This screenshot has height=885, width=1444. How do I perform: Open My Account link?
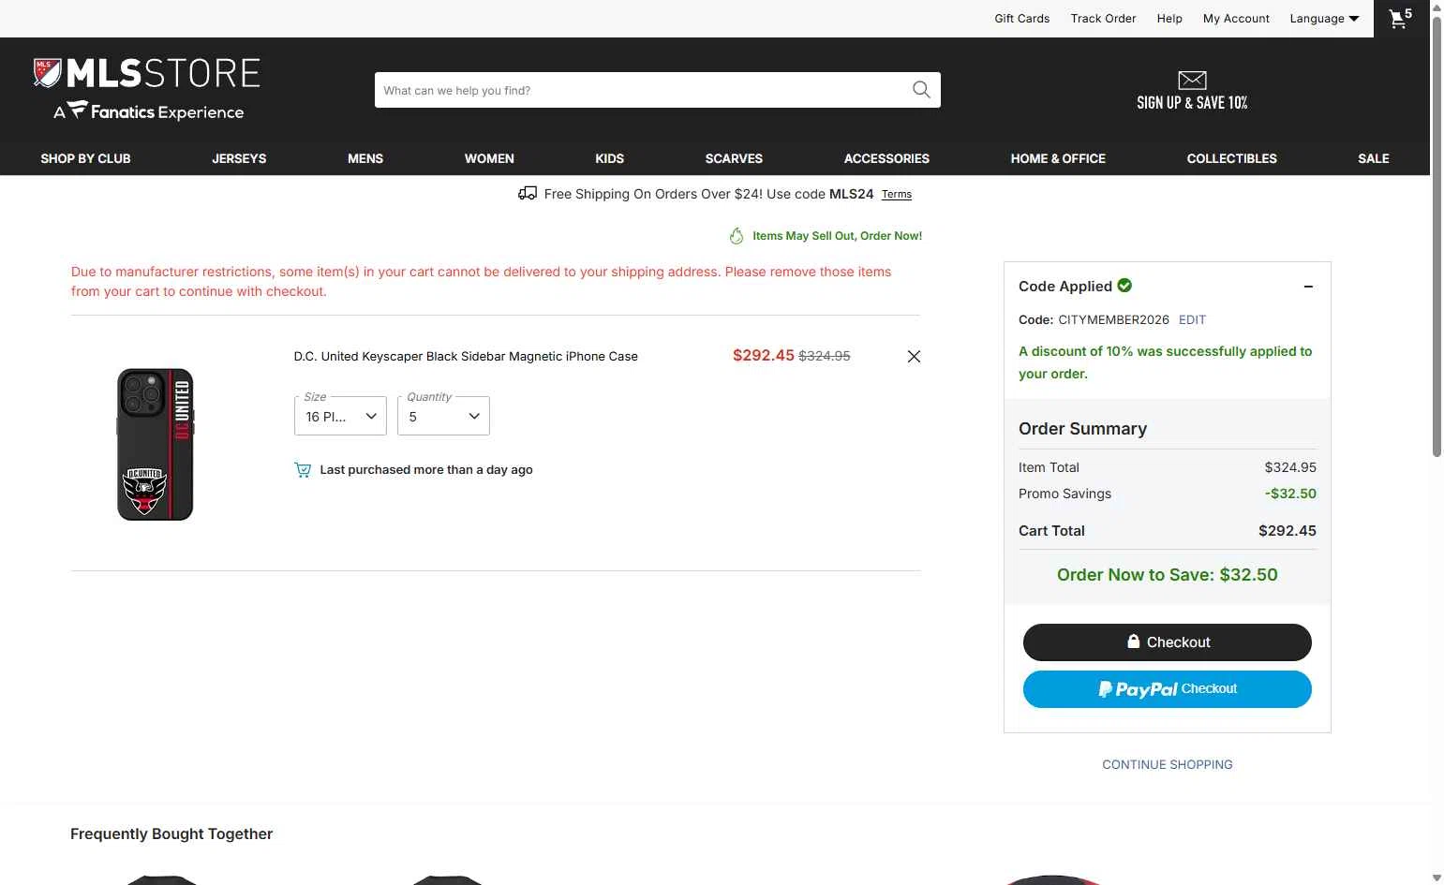click(x=1236, y=19)
